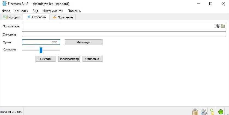
Task: Click the folder icon in the Получатель field
Action: pyautogui.click(x=222, y=26)
